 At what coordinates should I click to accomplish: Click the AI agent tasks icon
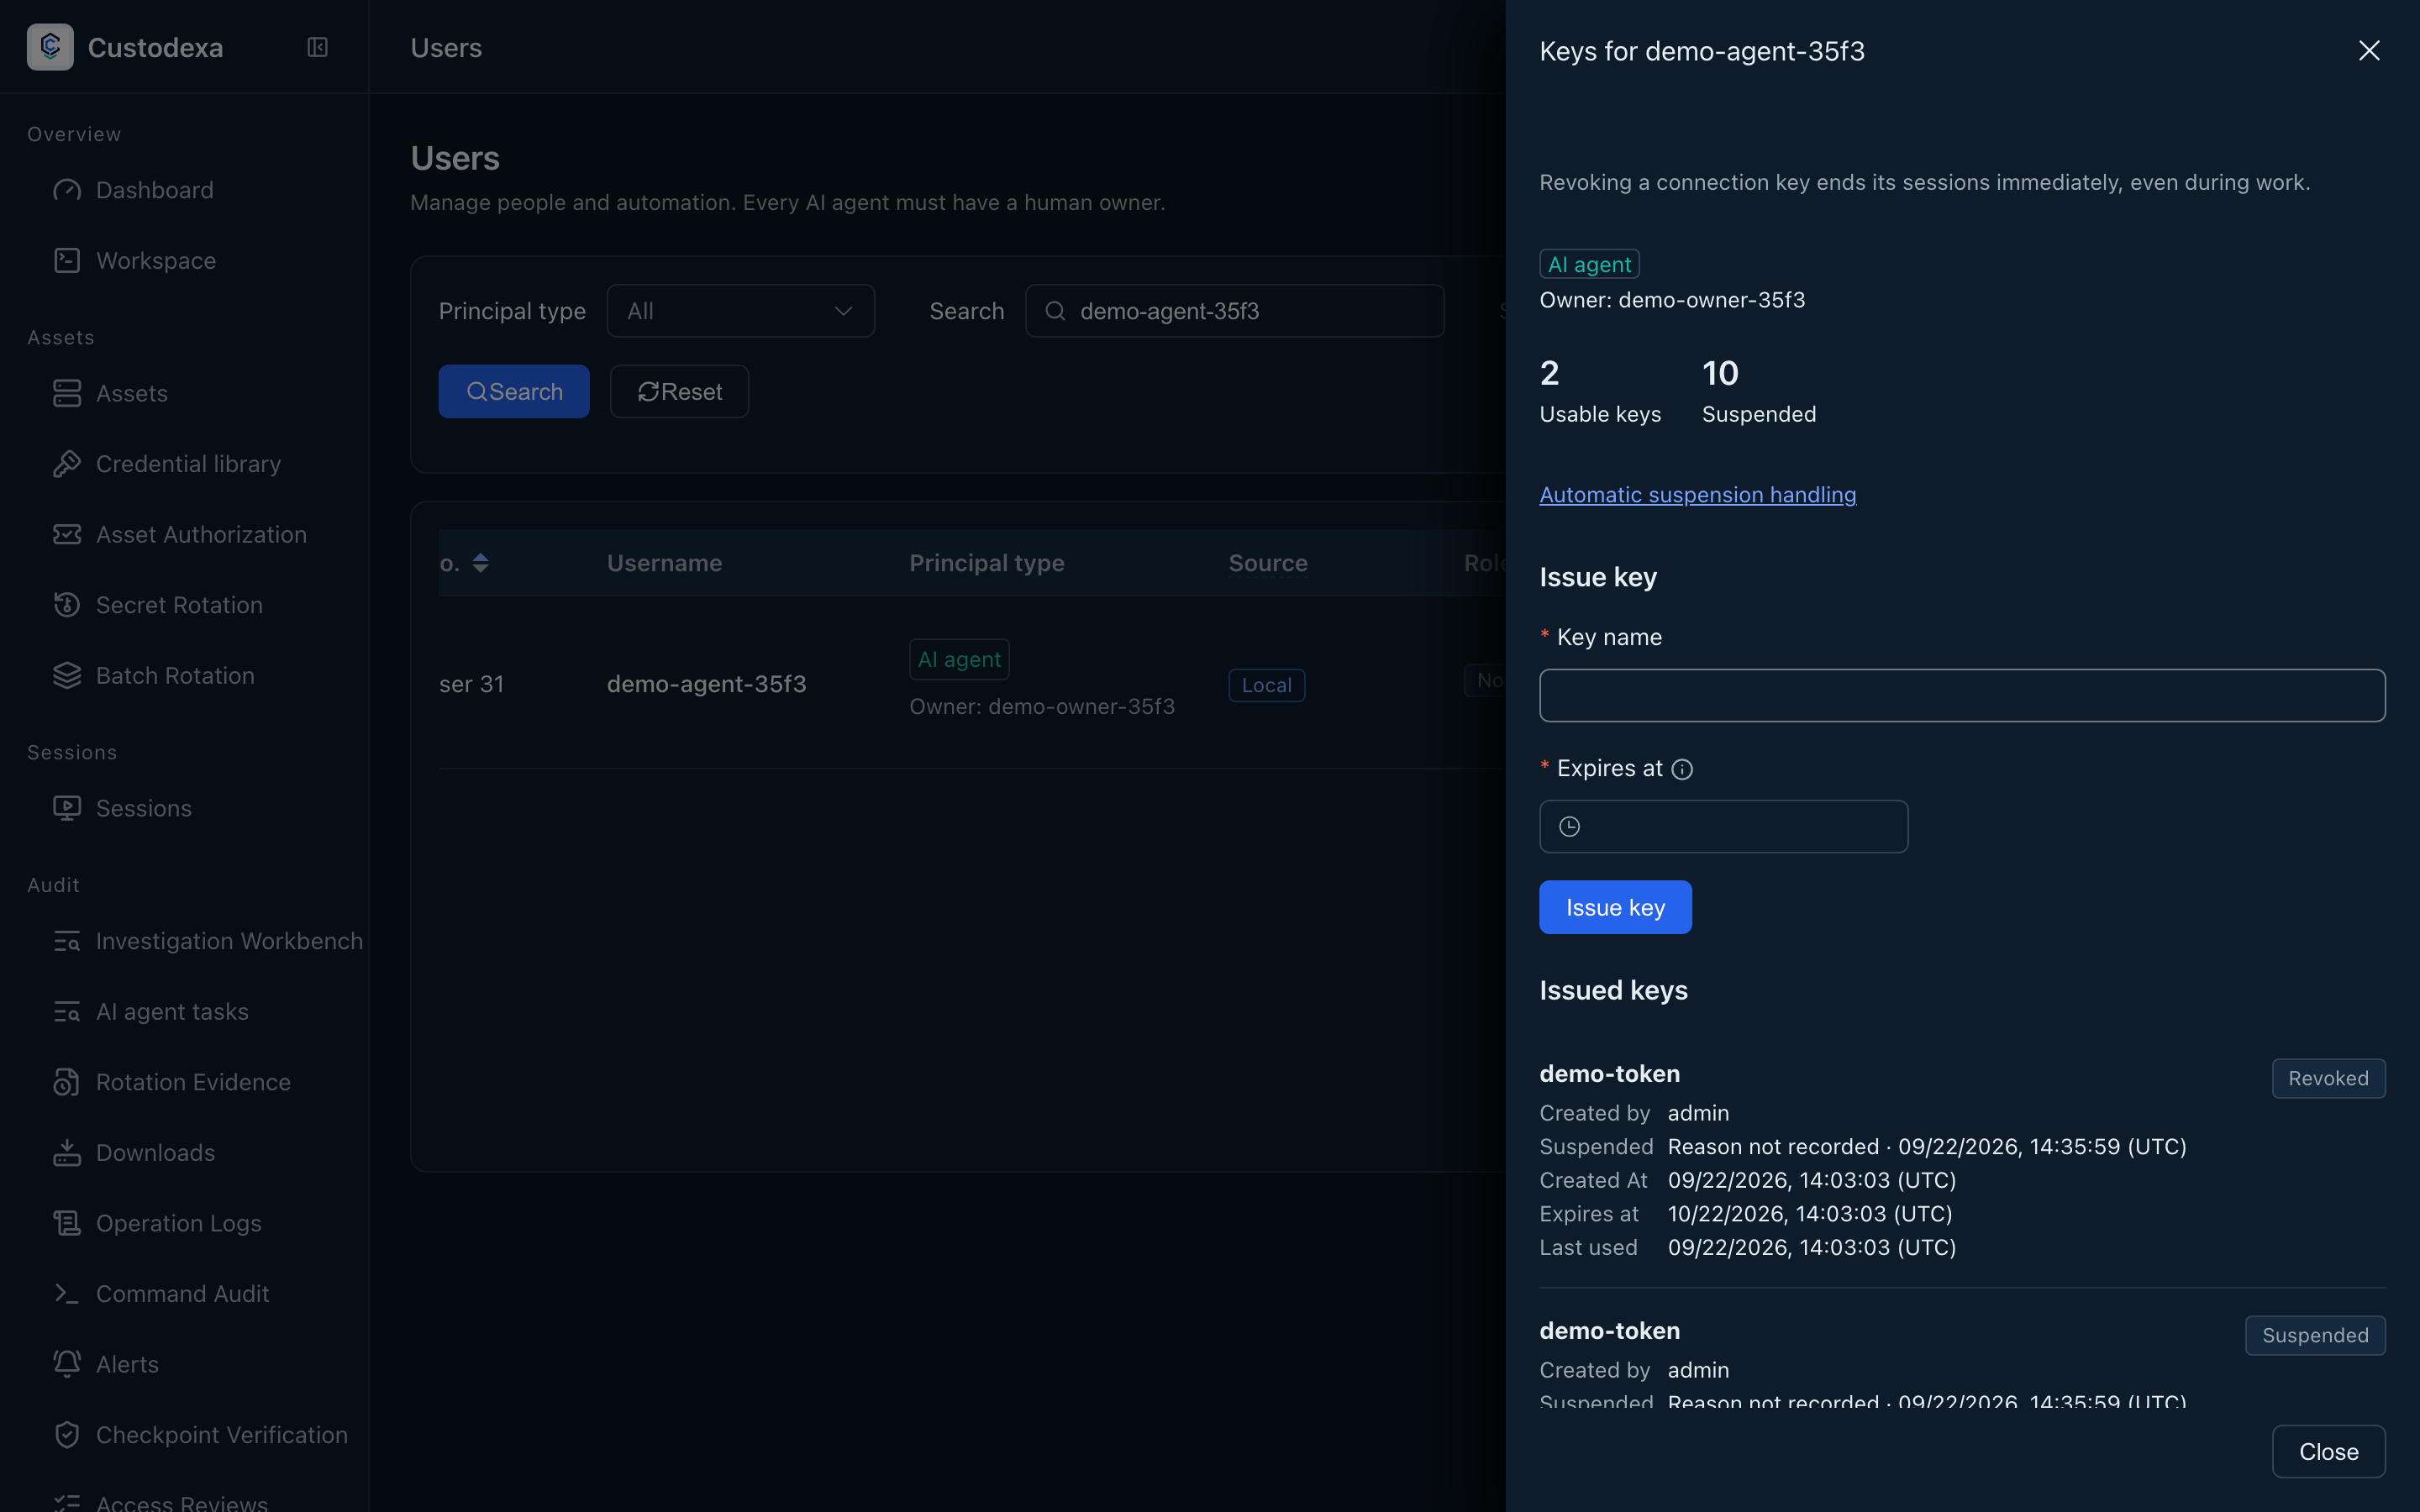click(67, 1012)
